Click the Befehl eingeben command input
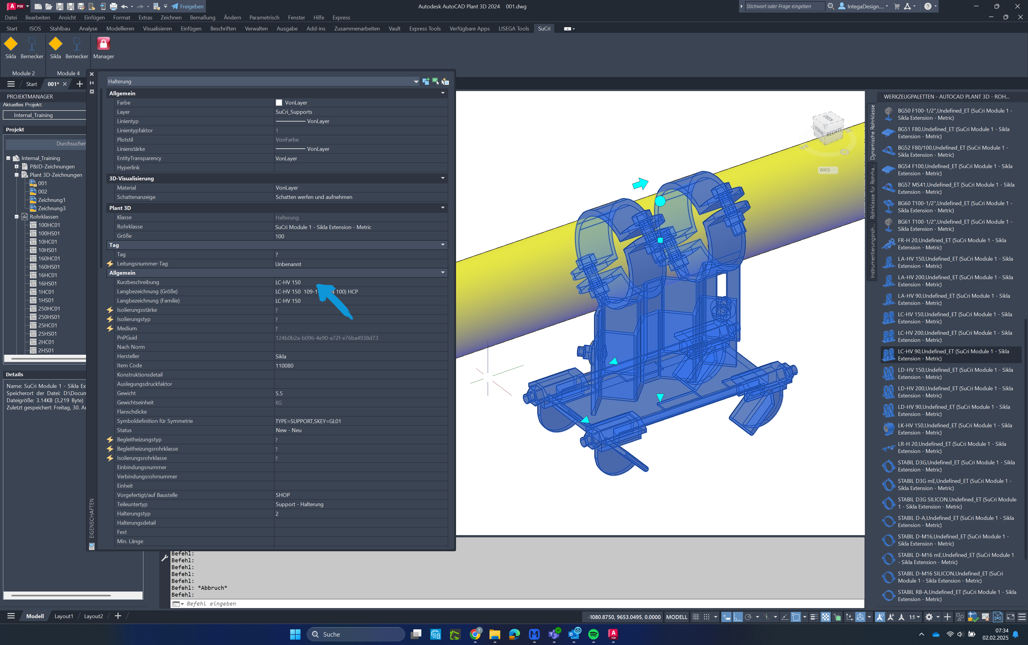The width and height of the screenshot is (1028, 645). (517, 603)
